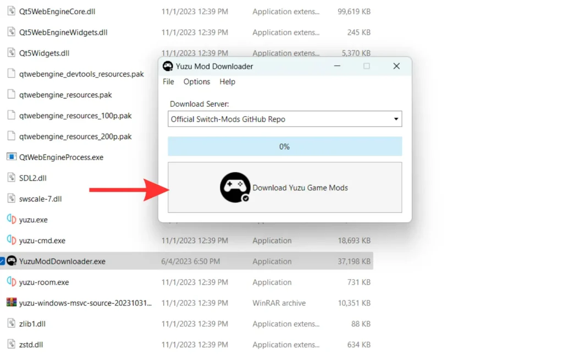563x357 pixels.
Task: Click the 88 KB size of zlib1.dll
Action: [x=361, y=324]
